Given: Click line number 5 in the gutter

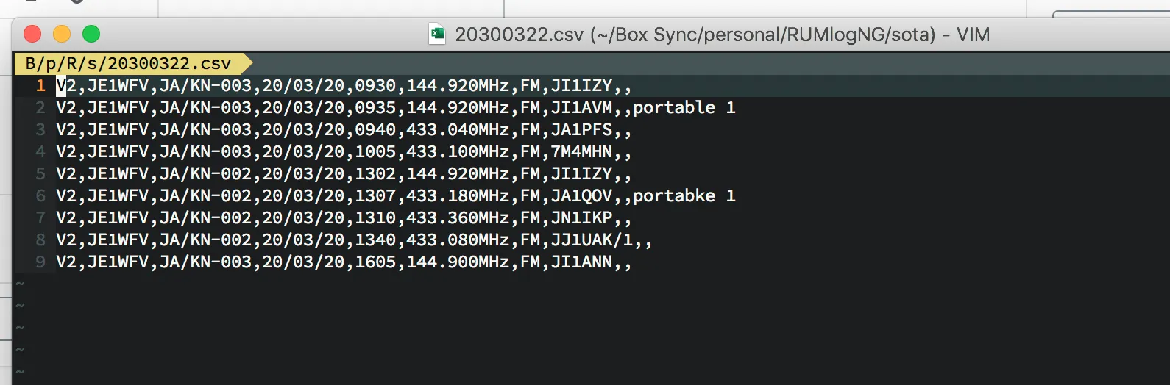Looking at the screenshot, I should 40,173.
